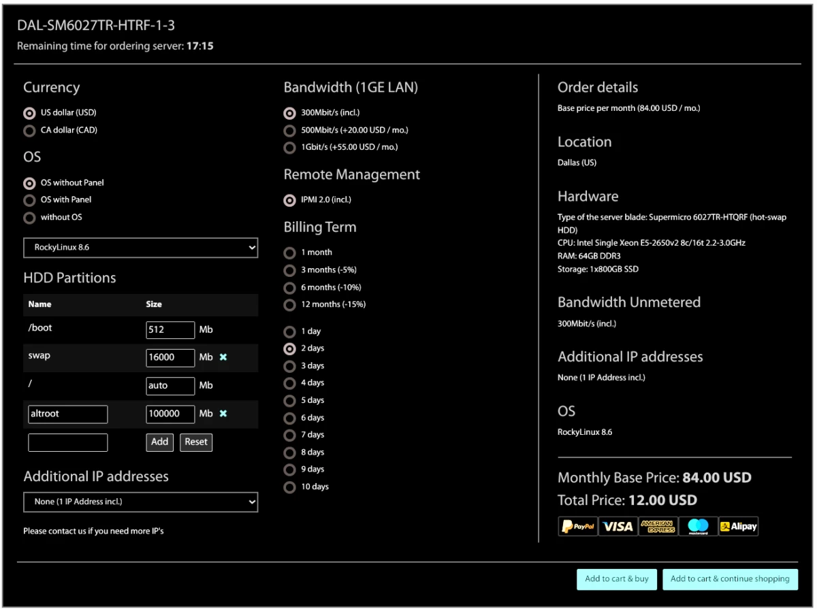The image size is (817, 609).
Task: Delete the altroot partition using X icon
Action: point(223,414)
